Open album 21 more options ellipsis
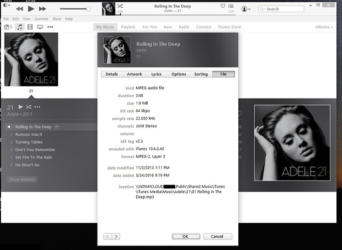 click(x=37, y=106)
